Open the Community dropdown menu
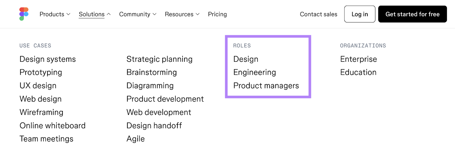455x157 pixels. click(138, 14)
